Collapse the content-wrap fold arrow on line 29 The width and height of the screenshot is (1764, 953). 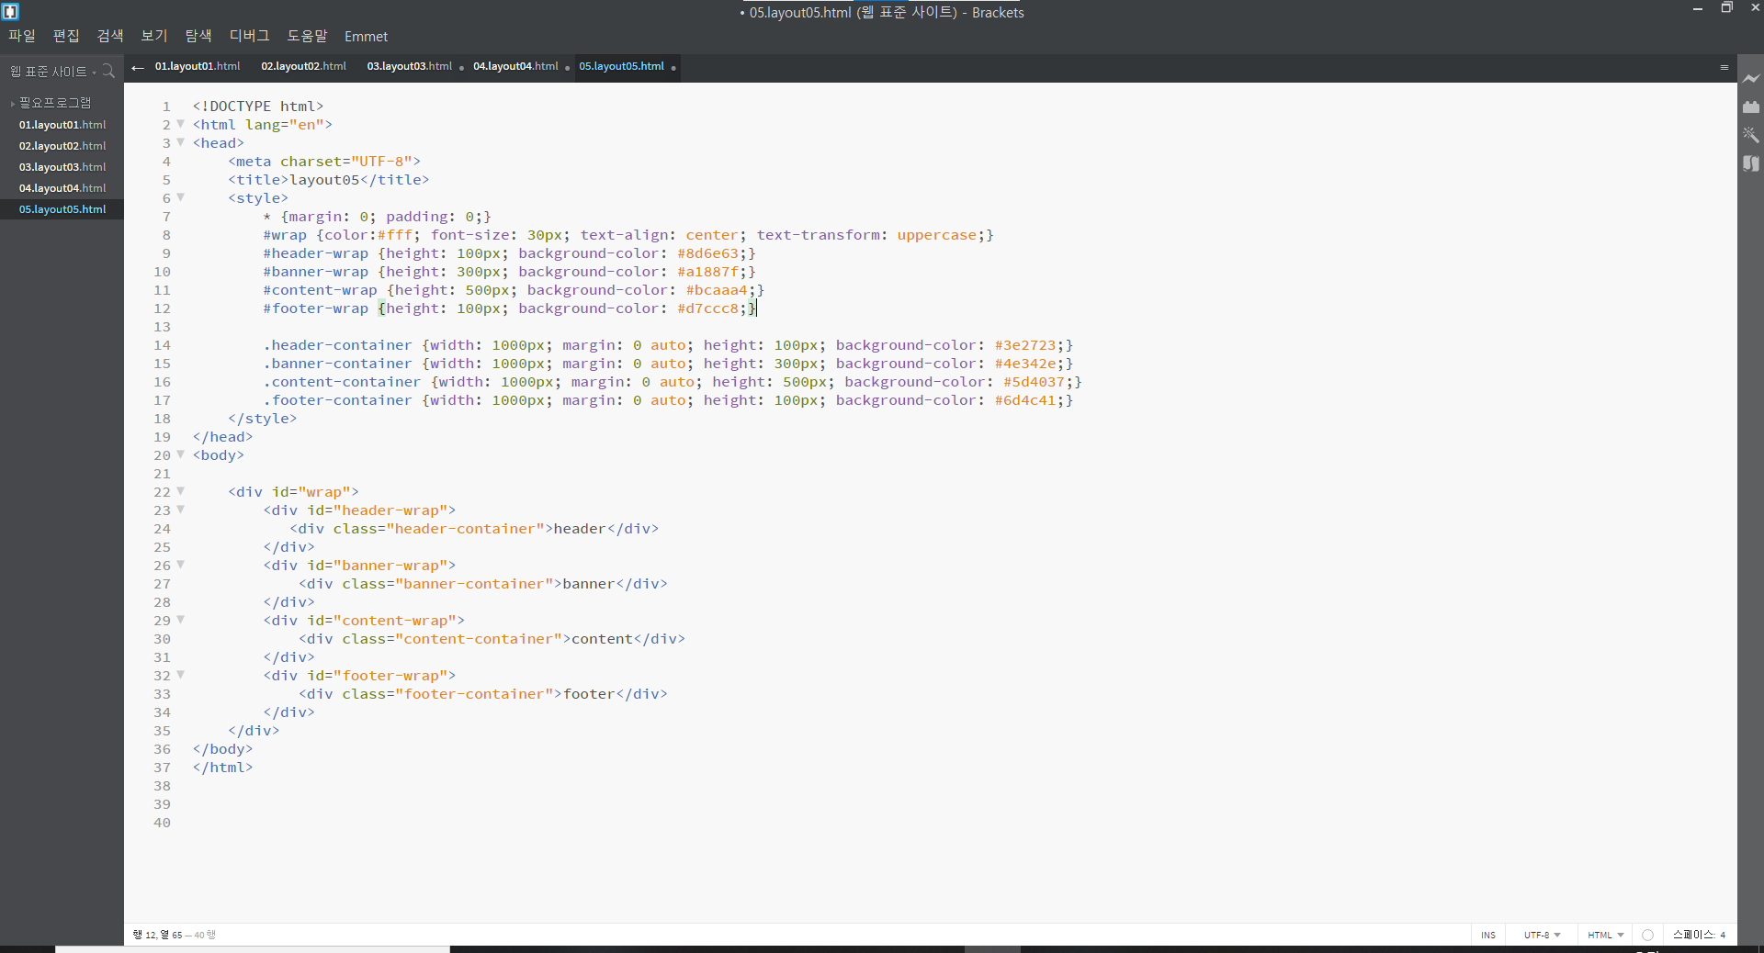[x=181, y=620]
